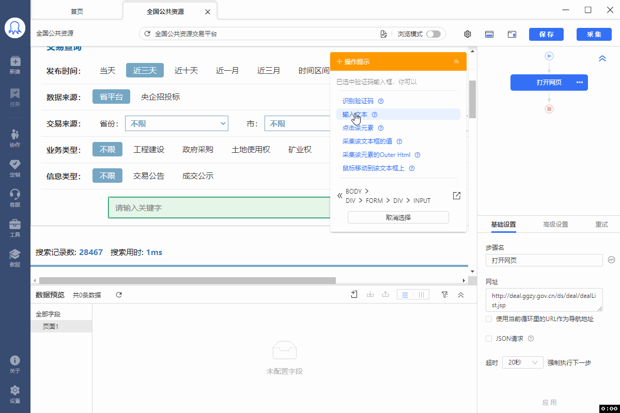Image resolution: width=620 pixels, height=413 pixels.
Task: Click the 请输入关键字 keyword input
Action: coord(219,208)
